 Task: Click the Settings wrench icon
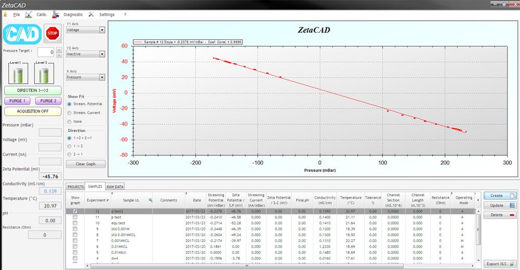click(x=91, y=15)
